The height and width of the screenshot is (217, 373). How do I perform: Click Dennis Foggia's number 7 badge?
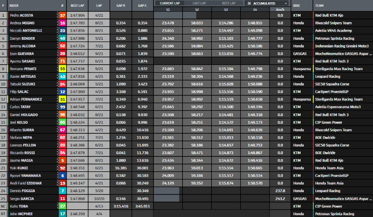(x=62, y=191)
